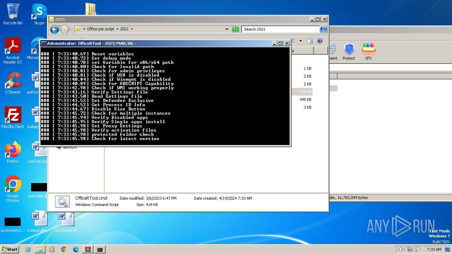Click the 2021 breadcrumb segment
452x254 pixels.
click(124, 29)
